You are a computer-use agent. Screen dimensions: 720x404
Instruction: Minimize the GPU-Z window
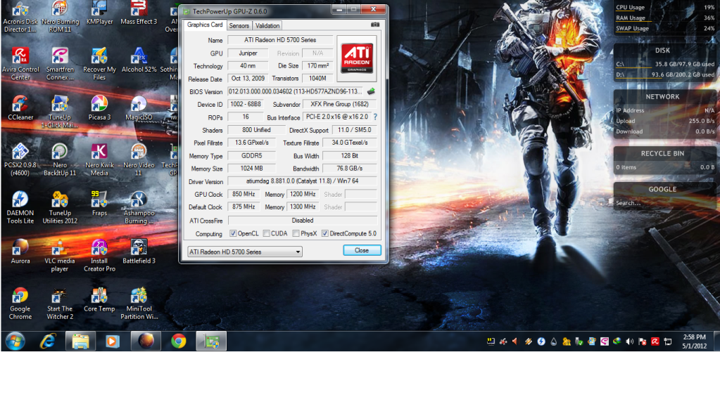coord(339,9)
